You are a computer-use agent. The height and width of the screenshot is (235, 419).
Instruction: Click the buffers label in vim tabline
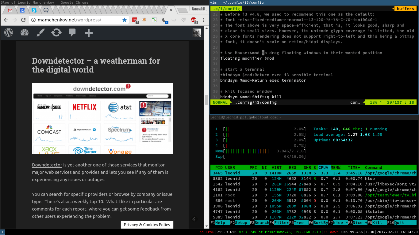405,9
